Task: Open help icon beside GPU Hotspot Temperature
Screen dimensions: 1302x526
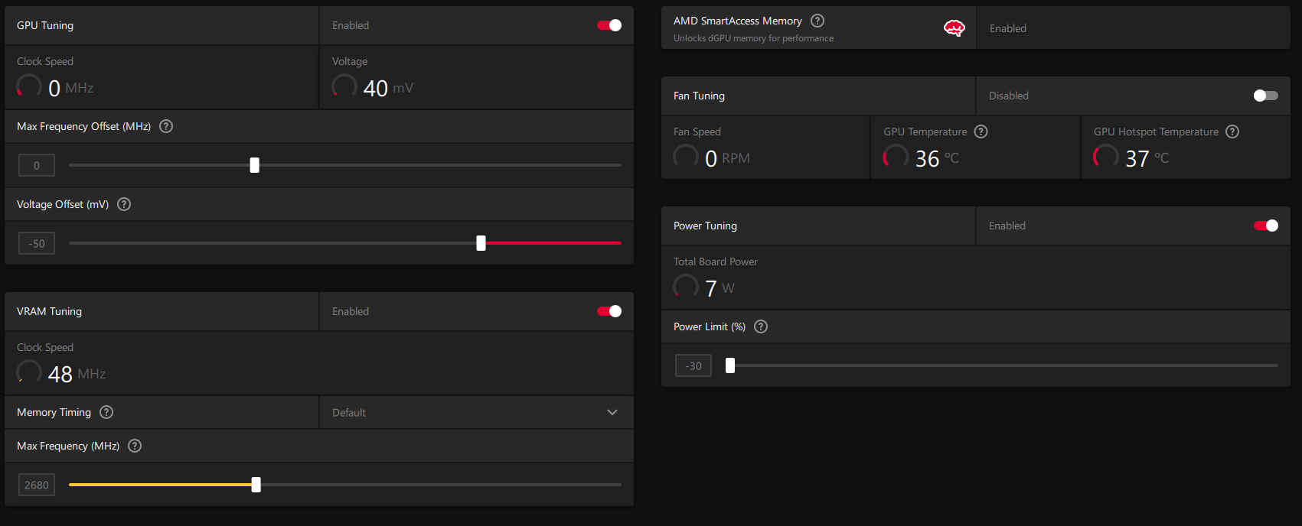Action: pyautogui.click(x=1232, y=131)
